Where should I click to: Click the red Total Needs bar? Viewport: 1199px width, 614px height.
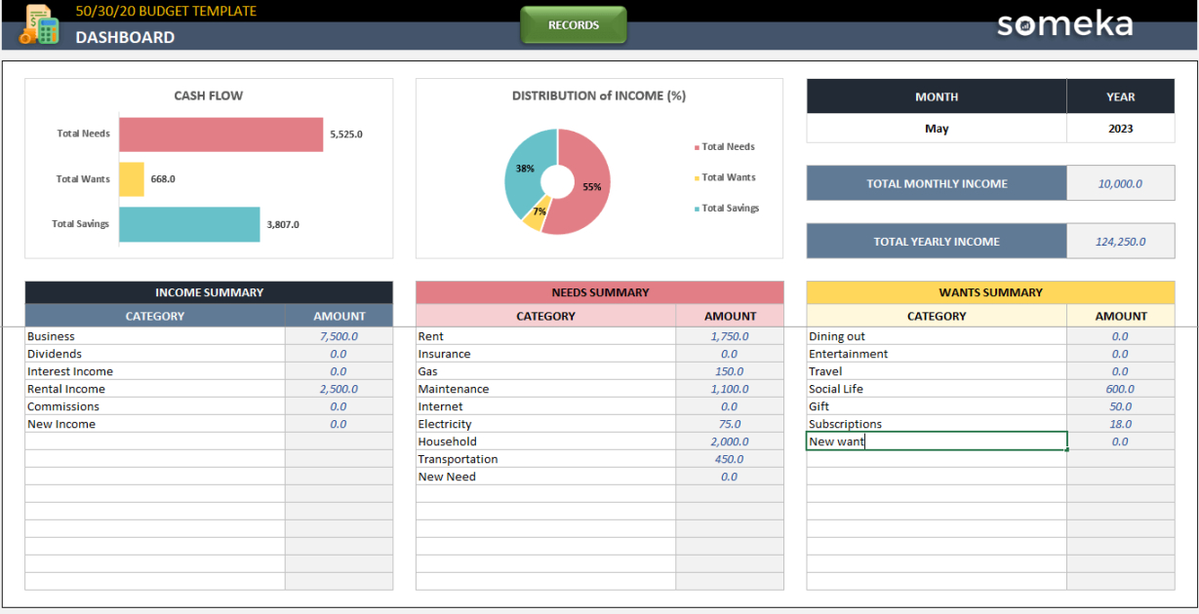pyautogui.click(x=220, y=134)
